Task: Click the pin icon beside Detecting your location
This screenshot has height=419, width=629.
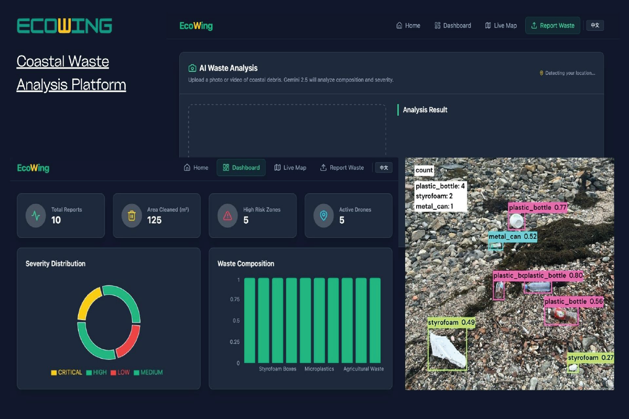Action: pyautogui.click(x=541, y=73)
